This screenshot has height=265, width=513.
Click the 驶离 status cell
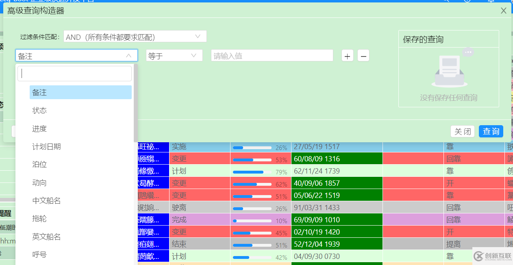point(200,207)
